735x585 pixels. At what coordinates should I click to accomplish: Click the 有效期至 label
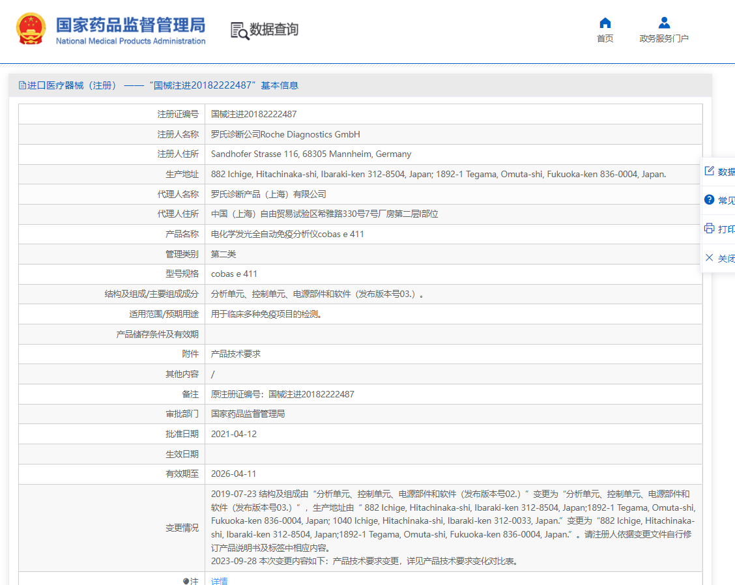(182, 474)
